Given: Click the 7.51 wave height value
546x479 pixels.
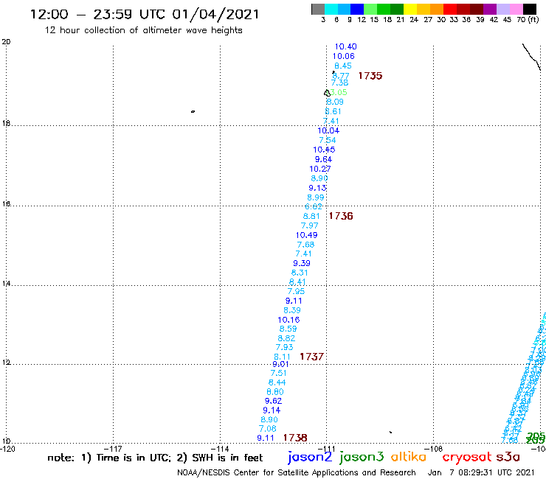Looking at the screenshot, I should (x=279, y=373).
